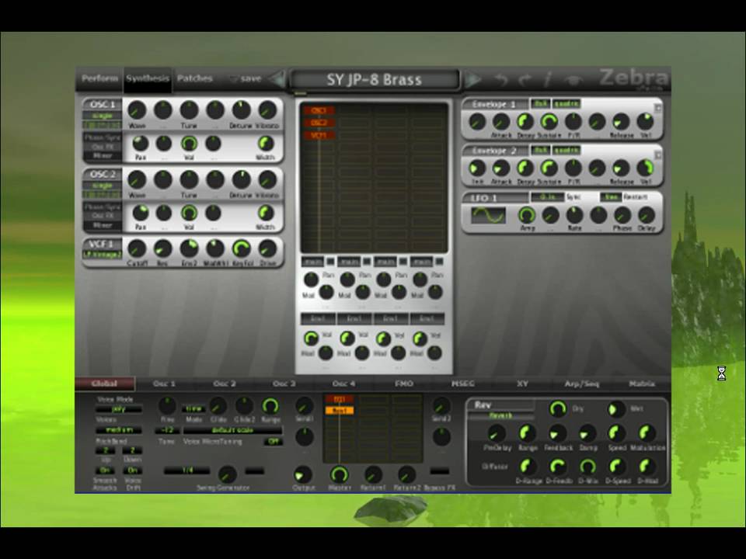This screenshot has width=746, height=559.
Task: Show OSC 1 Osc FX sub-panel
Action: coord(103,147)
